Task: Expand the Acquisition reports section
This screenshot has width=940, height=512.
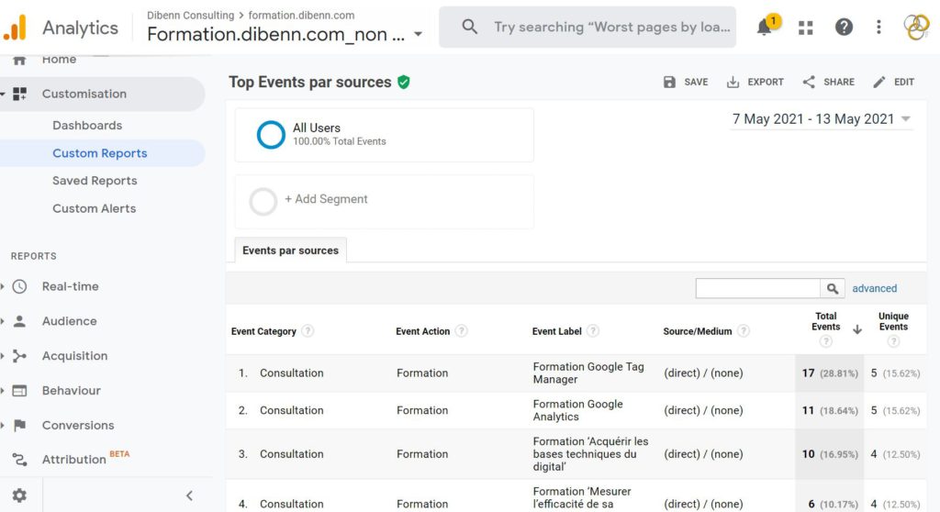Action: pos(3,356)
